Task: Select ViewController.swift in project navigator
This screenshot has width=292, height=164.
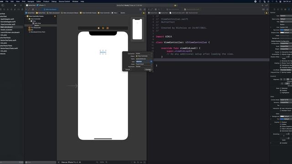Action: point(8,24)
